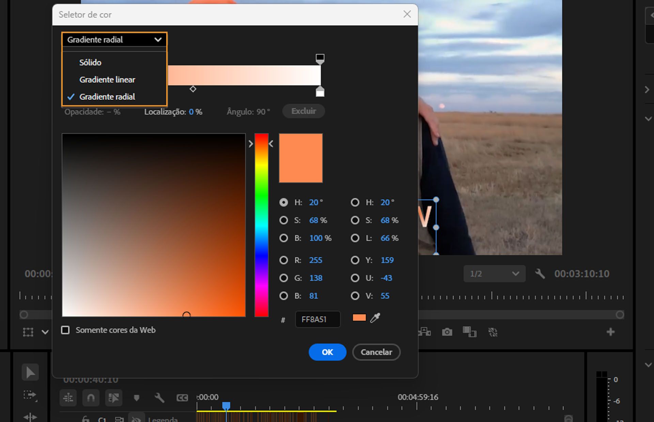
Task: Click the Export Frame camera icon
Action: click(x=447, y=332)
